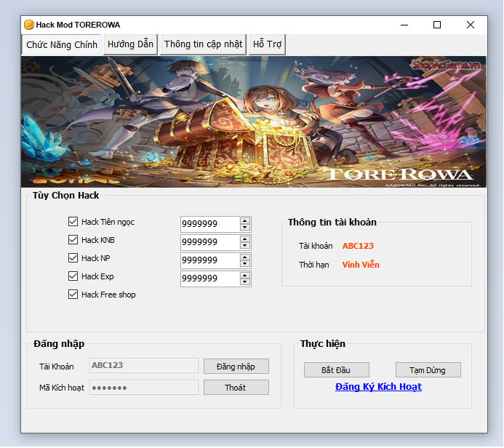
Task: Click the Tài Khoản input field
Action: pyautogui.click(x=144, y=366)
